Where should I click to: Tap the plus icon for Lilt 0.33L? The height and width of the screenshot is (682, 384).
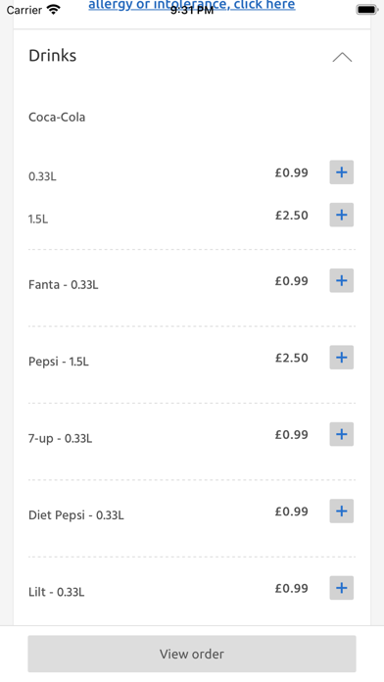(x=341, y=588)
